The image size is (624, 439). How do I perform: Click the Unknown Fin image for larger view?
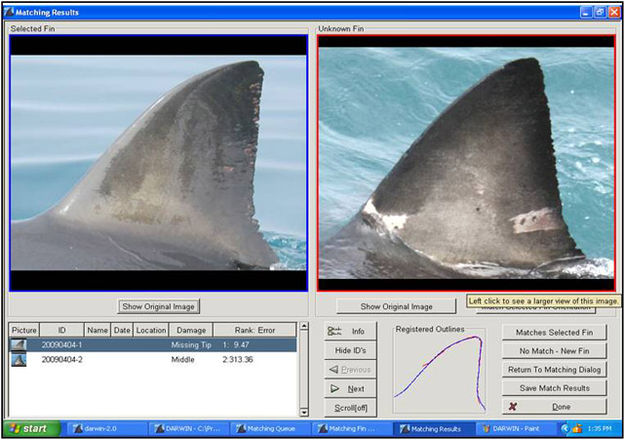point(466,161)
